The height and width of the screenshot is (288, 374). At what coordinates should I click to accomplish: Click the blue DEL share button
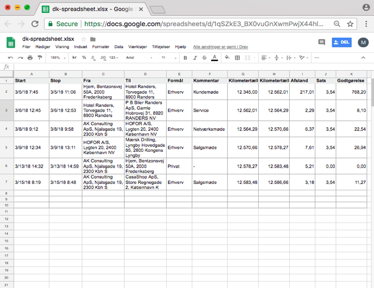342,42
